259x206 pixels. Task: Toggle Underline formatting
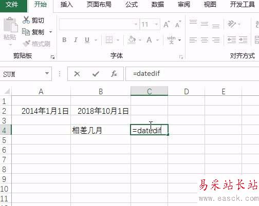tap(87, 40)
